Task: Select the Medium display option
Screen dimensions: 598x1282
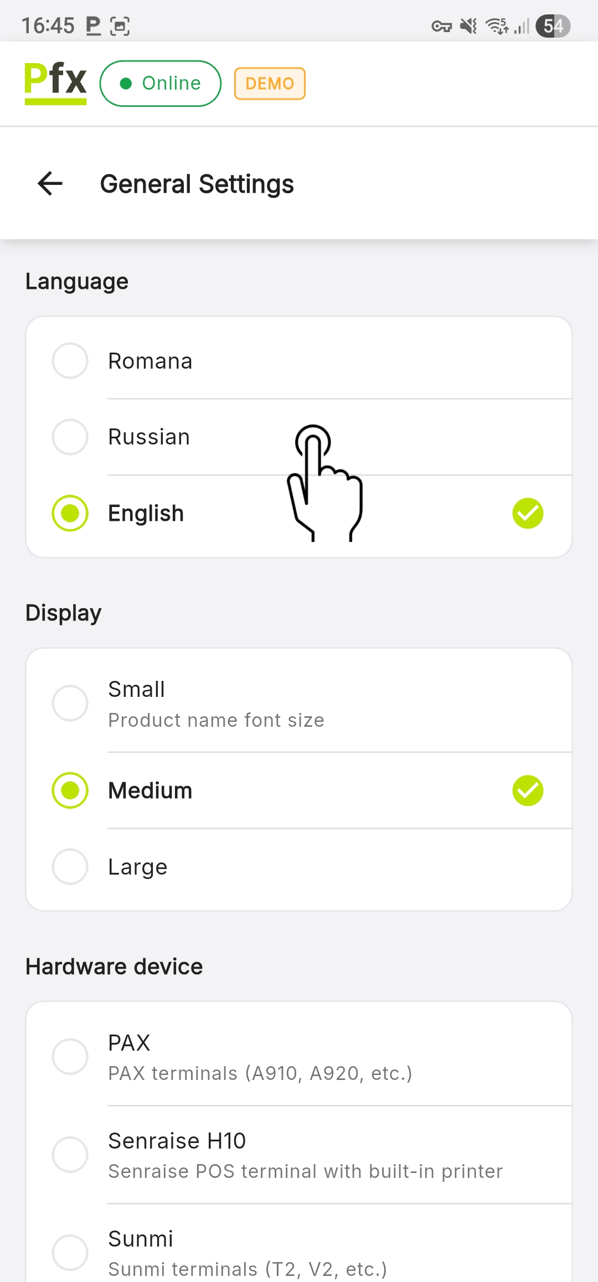Action: pos(70,790)
